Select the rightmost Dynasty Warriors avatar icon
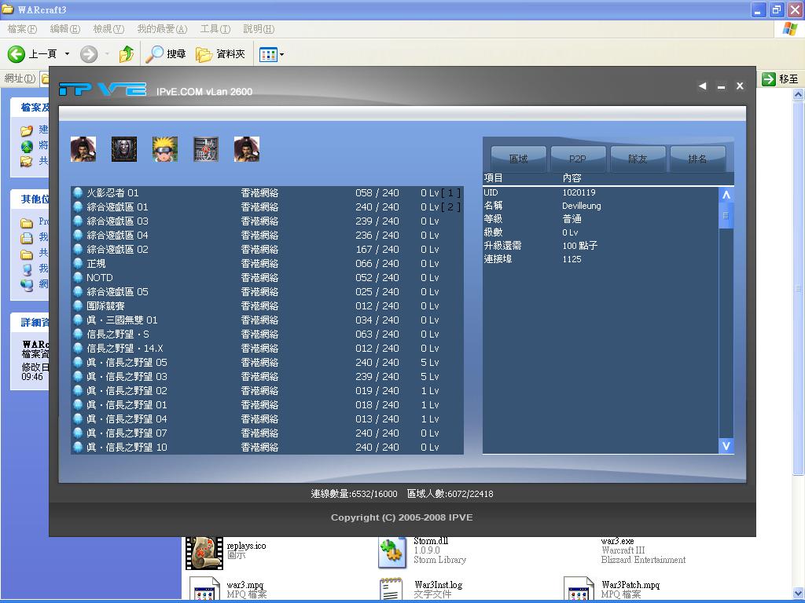This screenshot has width=805, height=603. [246, 148]
